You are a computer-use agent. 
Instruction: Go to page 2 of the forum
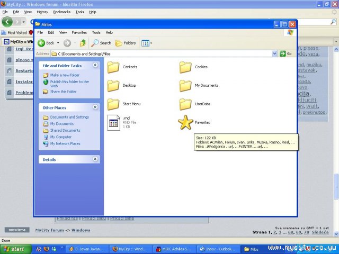(x=275, y=232)
